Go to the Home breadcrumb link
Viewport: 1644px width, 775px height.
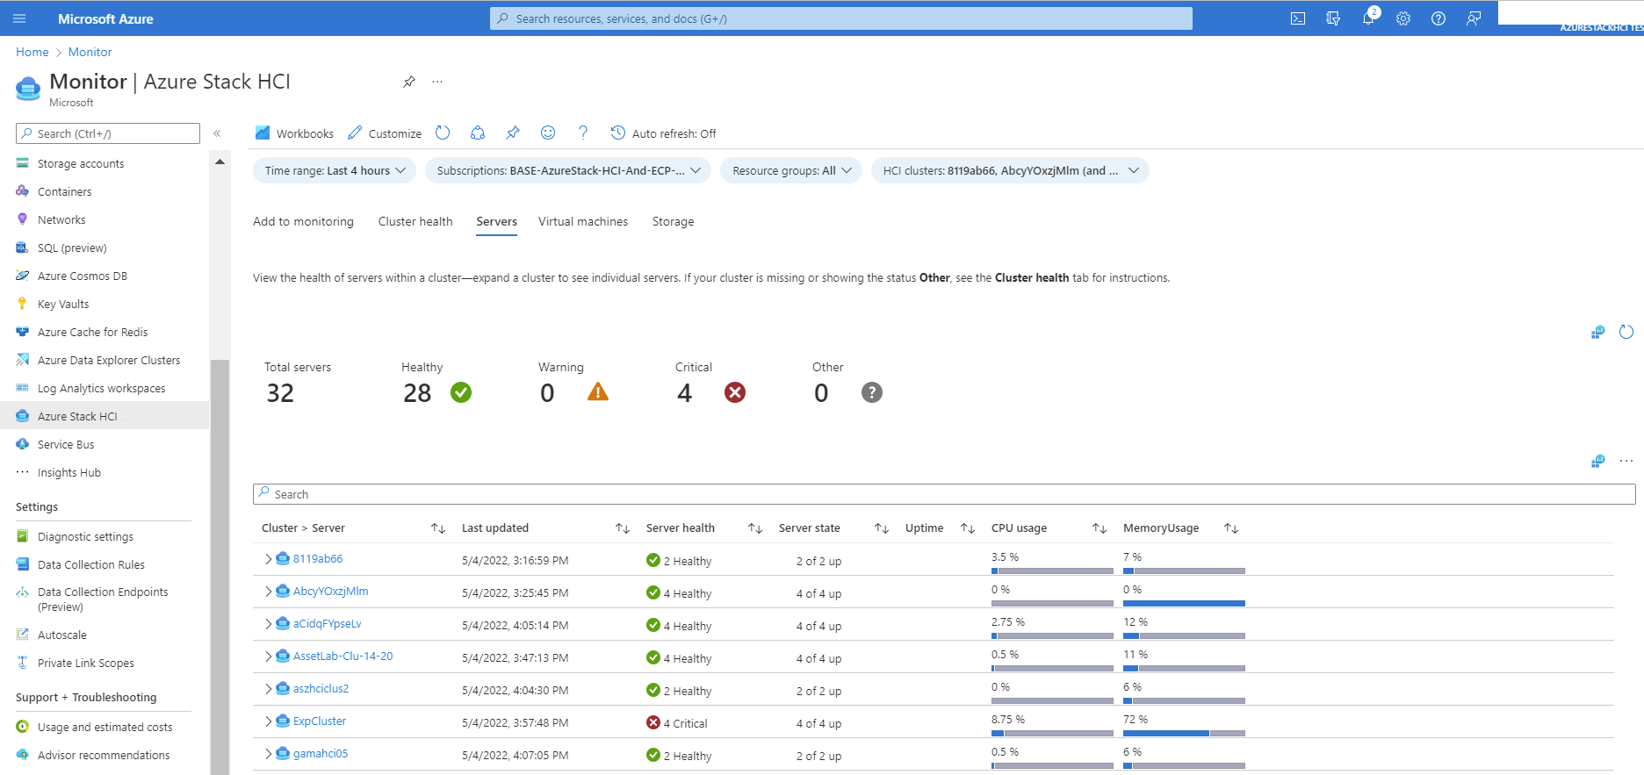click(32, 52)
